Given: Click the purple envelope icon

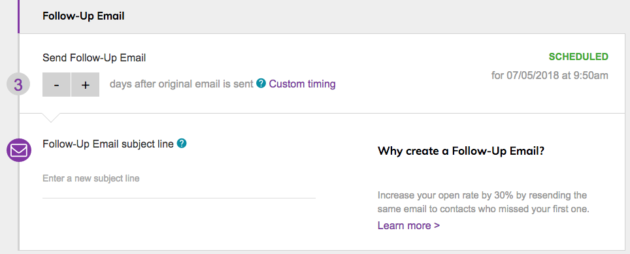Looking at the screenshot, I should [x=18, y=150].
